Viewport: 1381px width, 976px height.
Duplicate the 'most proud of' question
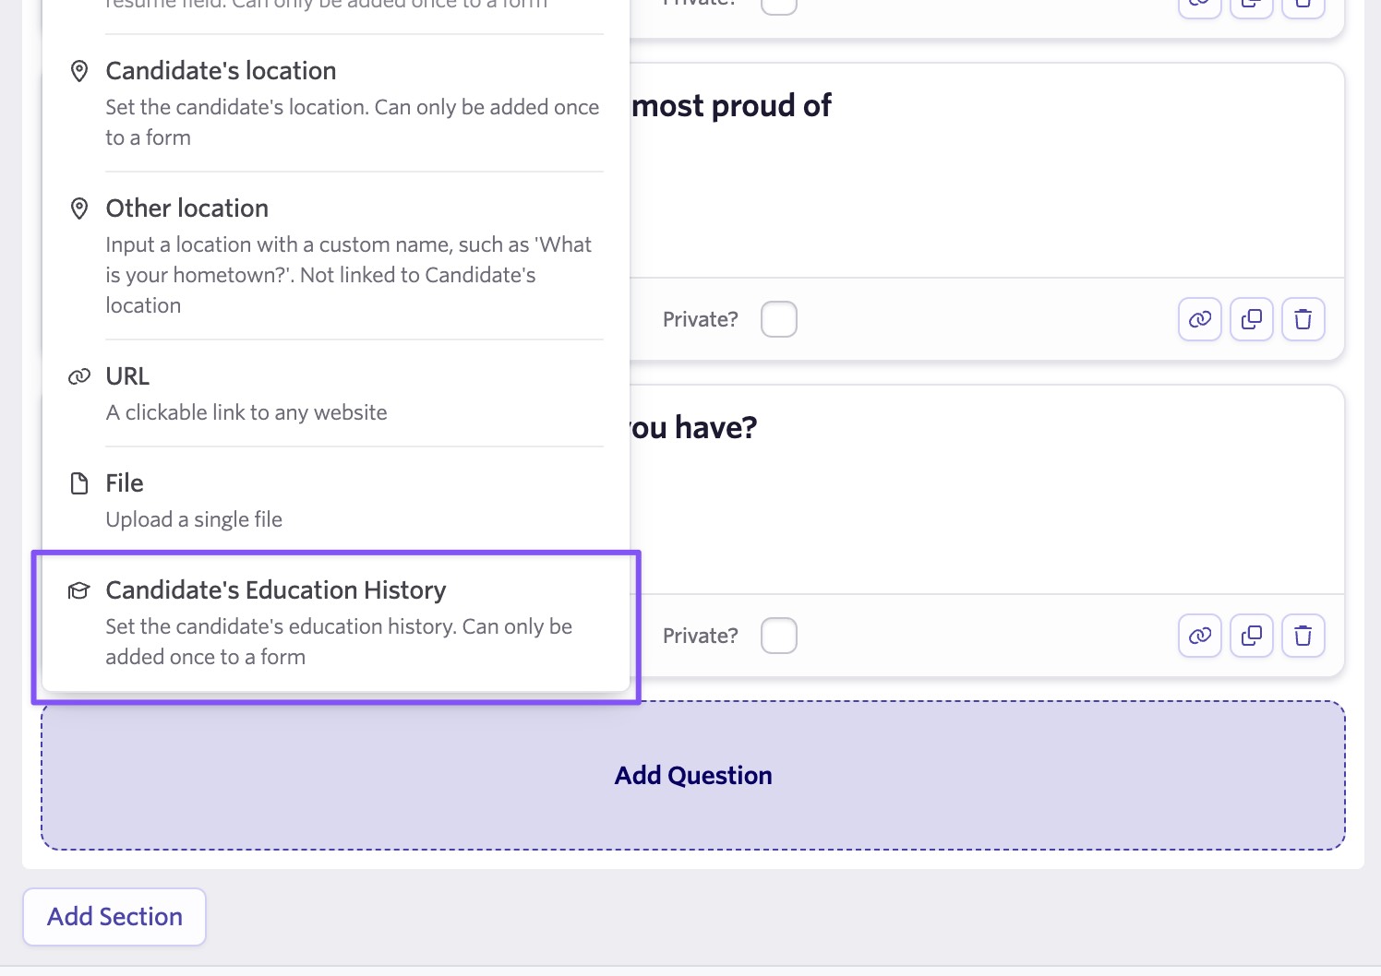pyautogui.click(x=1251, y=319)
